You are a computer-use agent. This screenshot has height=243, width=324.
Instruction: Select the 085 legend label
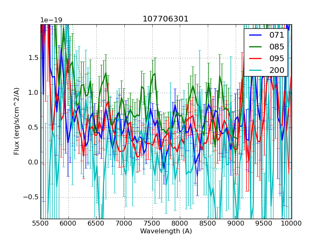(x=277, y=47)
